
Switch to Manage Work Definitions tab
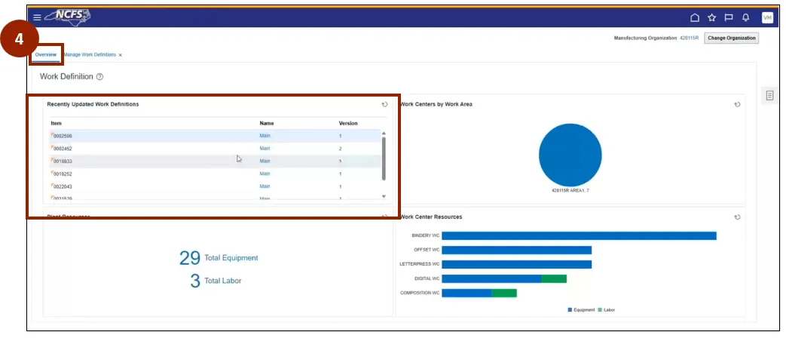pyautogui.click(x=90, y=54)
